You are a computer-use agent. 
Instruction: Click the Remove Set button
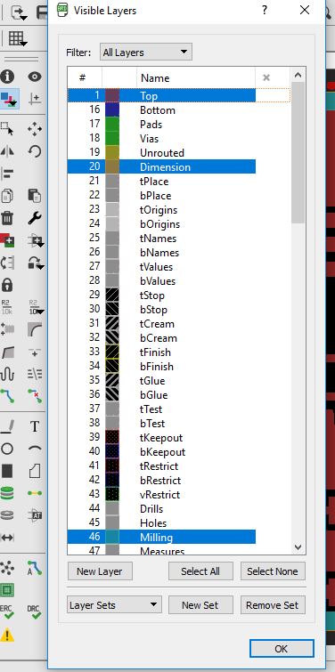(273, 605)
